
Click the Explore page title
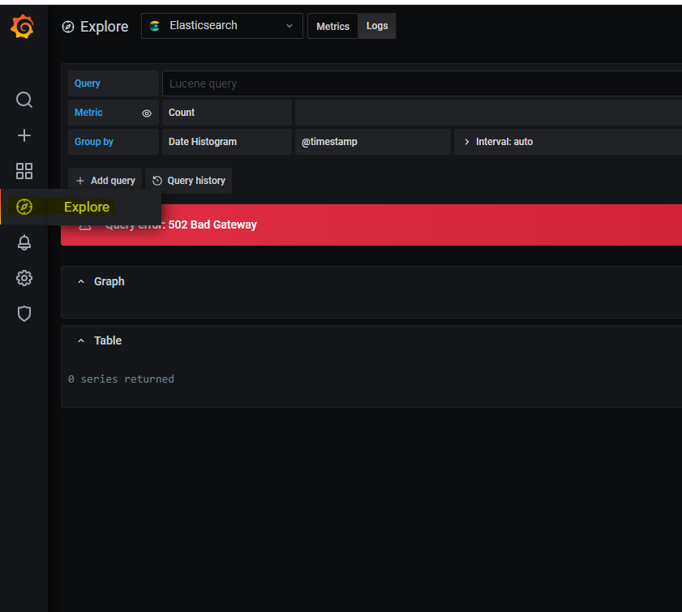coord(104,27)
